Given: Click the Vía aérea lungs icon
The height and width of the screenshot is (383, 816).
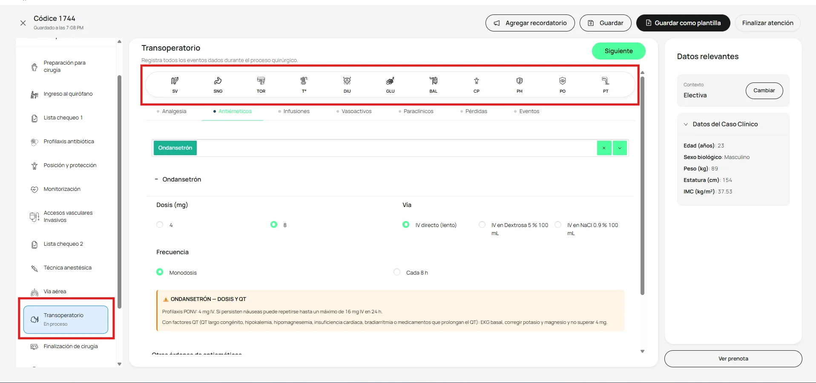Looking at the screenshot, I should click(34, 292).
